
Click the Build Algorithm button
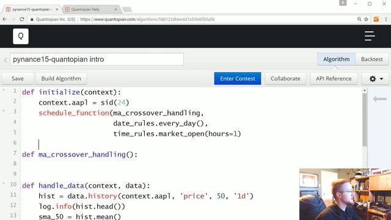tap(61, 79)
